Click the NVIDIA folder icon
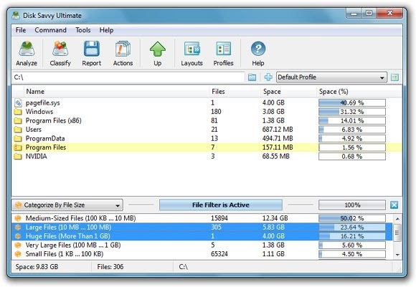This screenshot has width=416, height=287. 18,157
